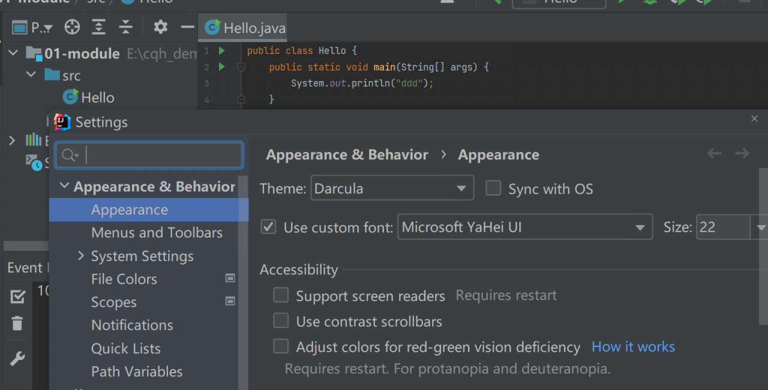Click the project-level icon beside File Colors

(x=230, y=278)
